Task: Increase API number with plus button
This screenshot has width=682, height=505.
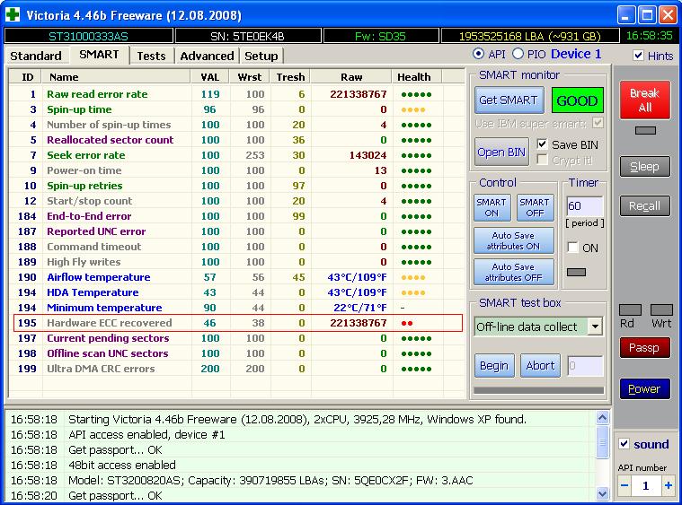Action: pos(668,486)
